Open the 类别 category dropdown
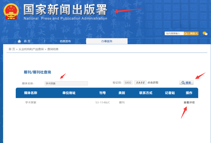Screen dimensions: 211x143 click(x=194, y=33)
